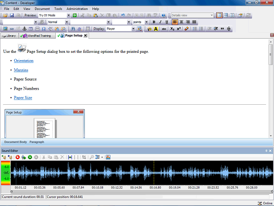The image size is (274, 206).
Task: Open help with the blue question mark icon
Action: (x=164, y=15)
